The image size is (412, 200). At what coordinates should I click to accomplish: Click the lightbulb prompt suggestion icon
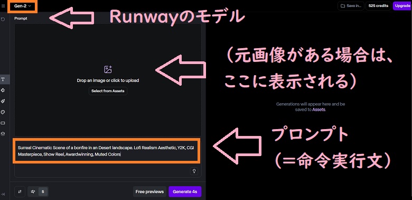click(194, 171)
